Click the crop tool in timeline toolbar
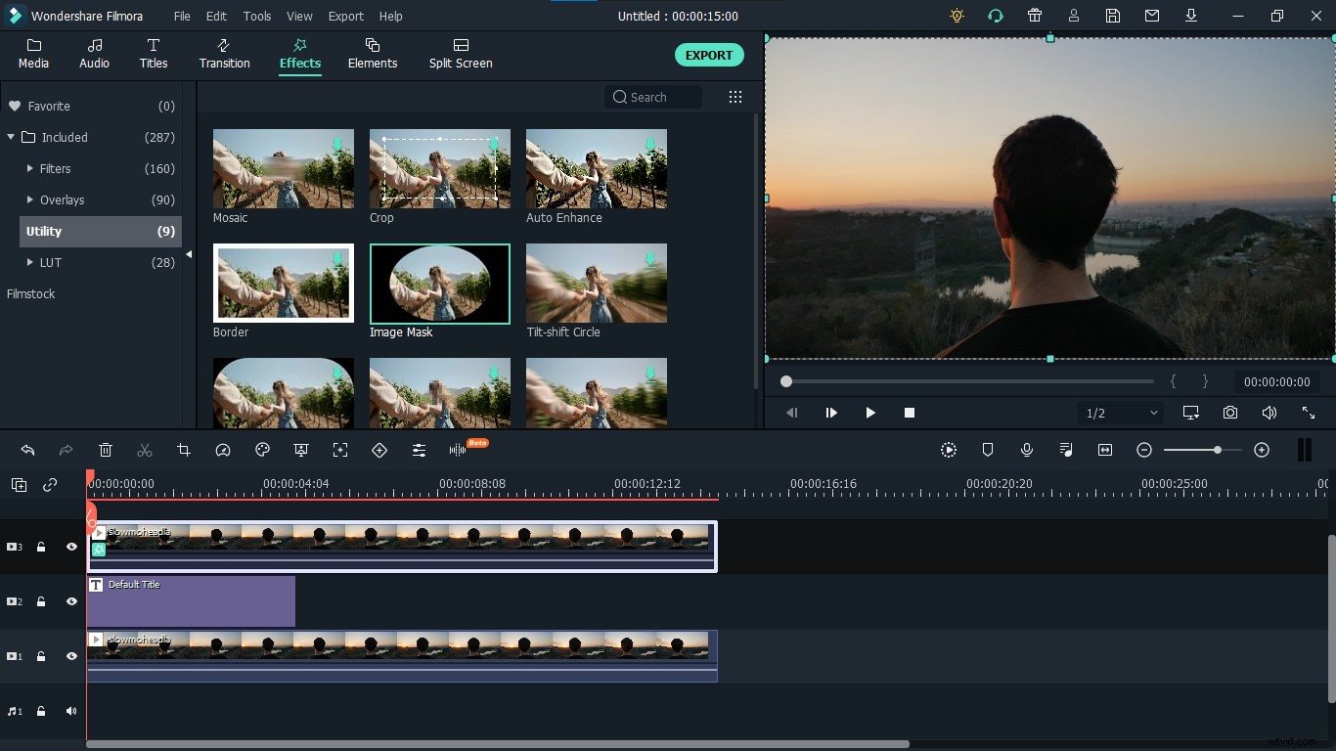This screenshot has width=1336, height=751. tap(184, 450)
